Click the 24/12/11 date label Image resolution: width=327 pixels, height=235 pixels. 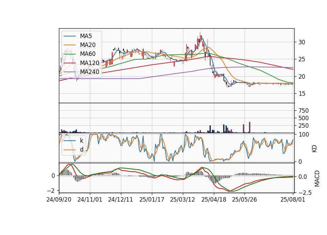121,200
